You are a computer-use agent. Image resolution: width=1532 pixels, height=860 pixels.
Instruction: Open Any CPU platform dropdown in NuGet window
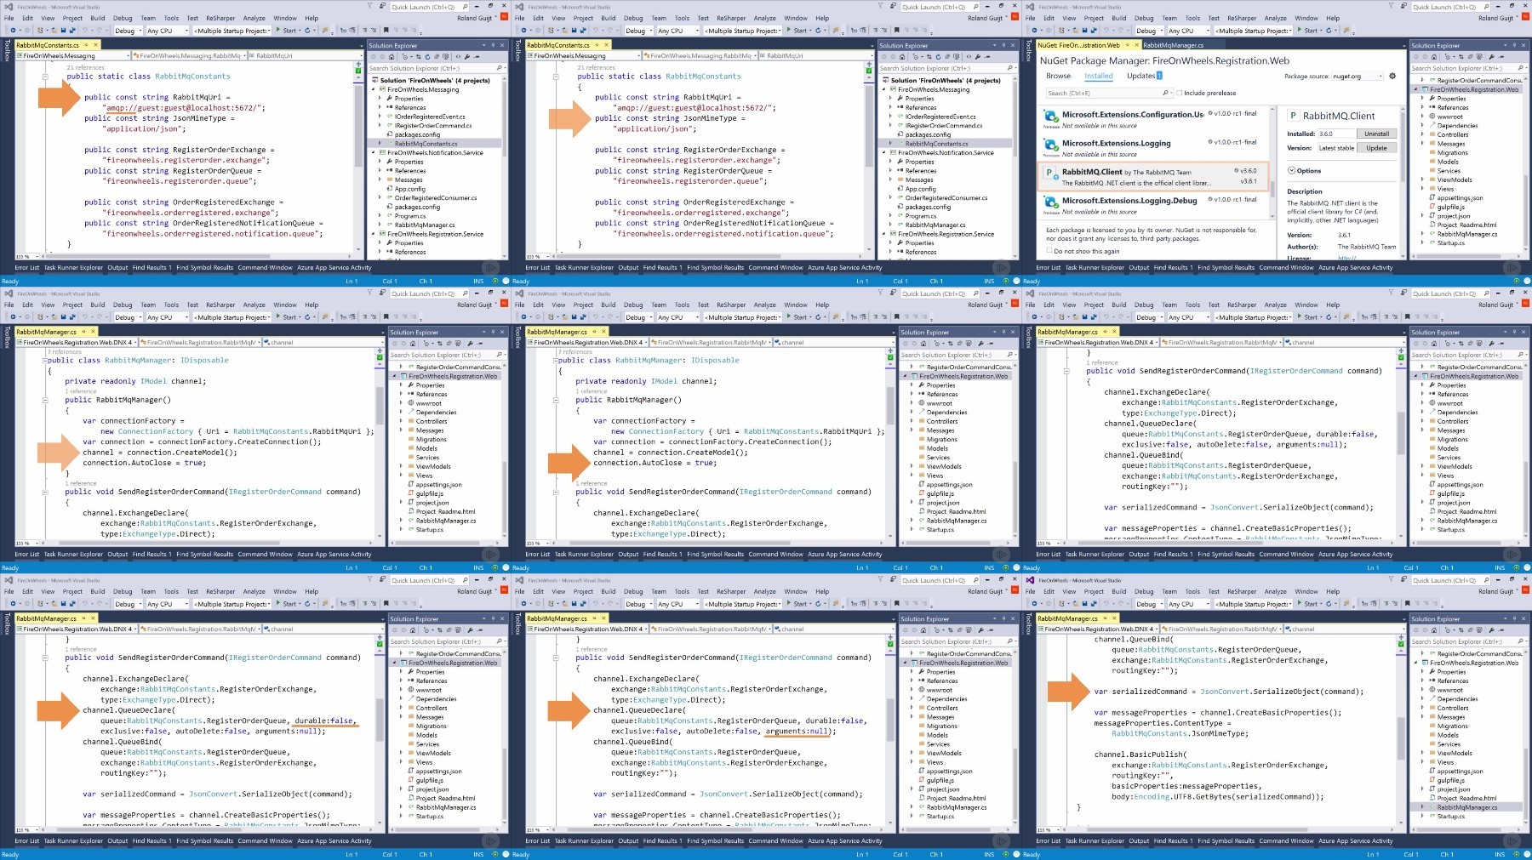1187,31
